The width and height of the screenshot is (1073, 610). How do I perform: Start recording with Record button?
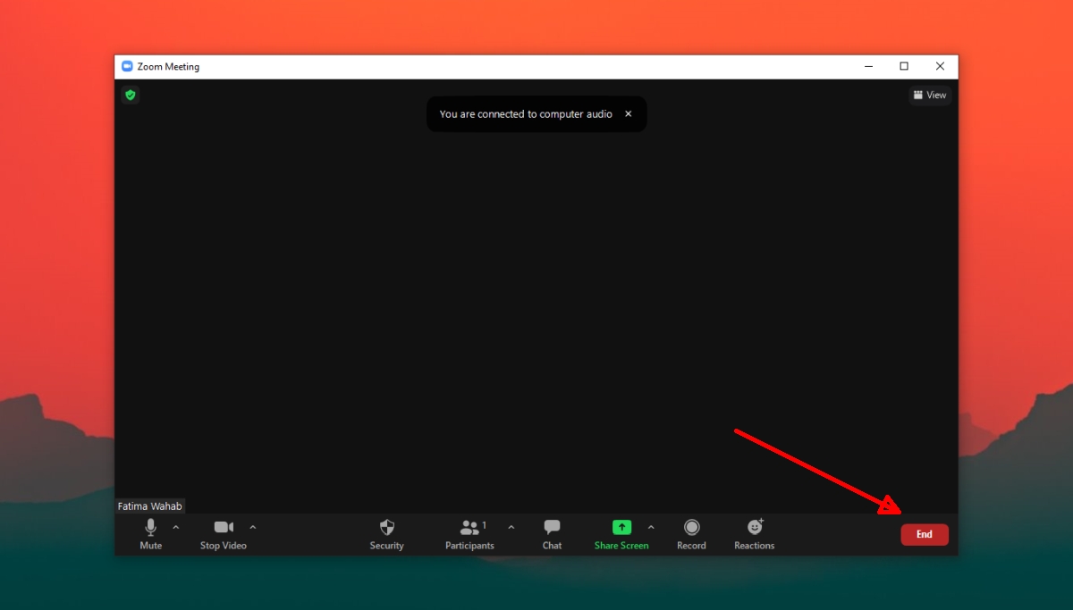(691, 534)
